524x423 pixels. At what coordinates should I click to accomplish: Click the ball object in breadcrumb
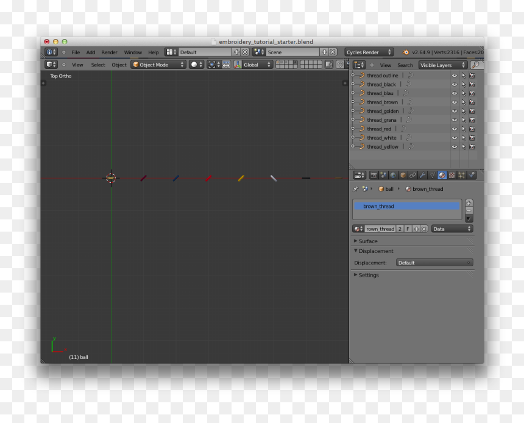[386, 189]
